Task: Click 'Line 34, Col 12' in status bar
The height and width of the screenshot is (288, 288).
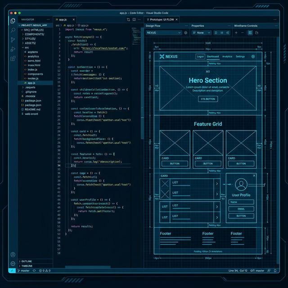Action: [x=238, y=270]
